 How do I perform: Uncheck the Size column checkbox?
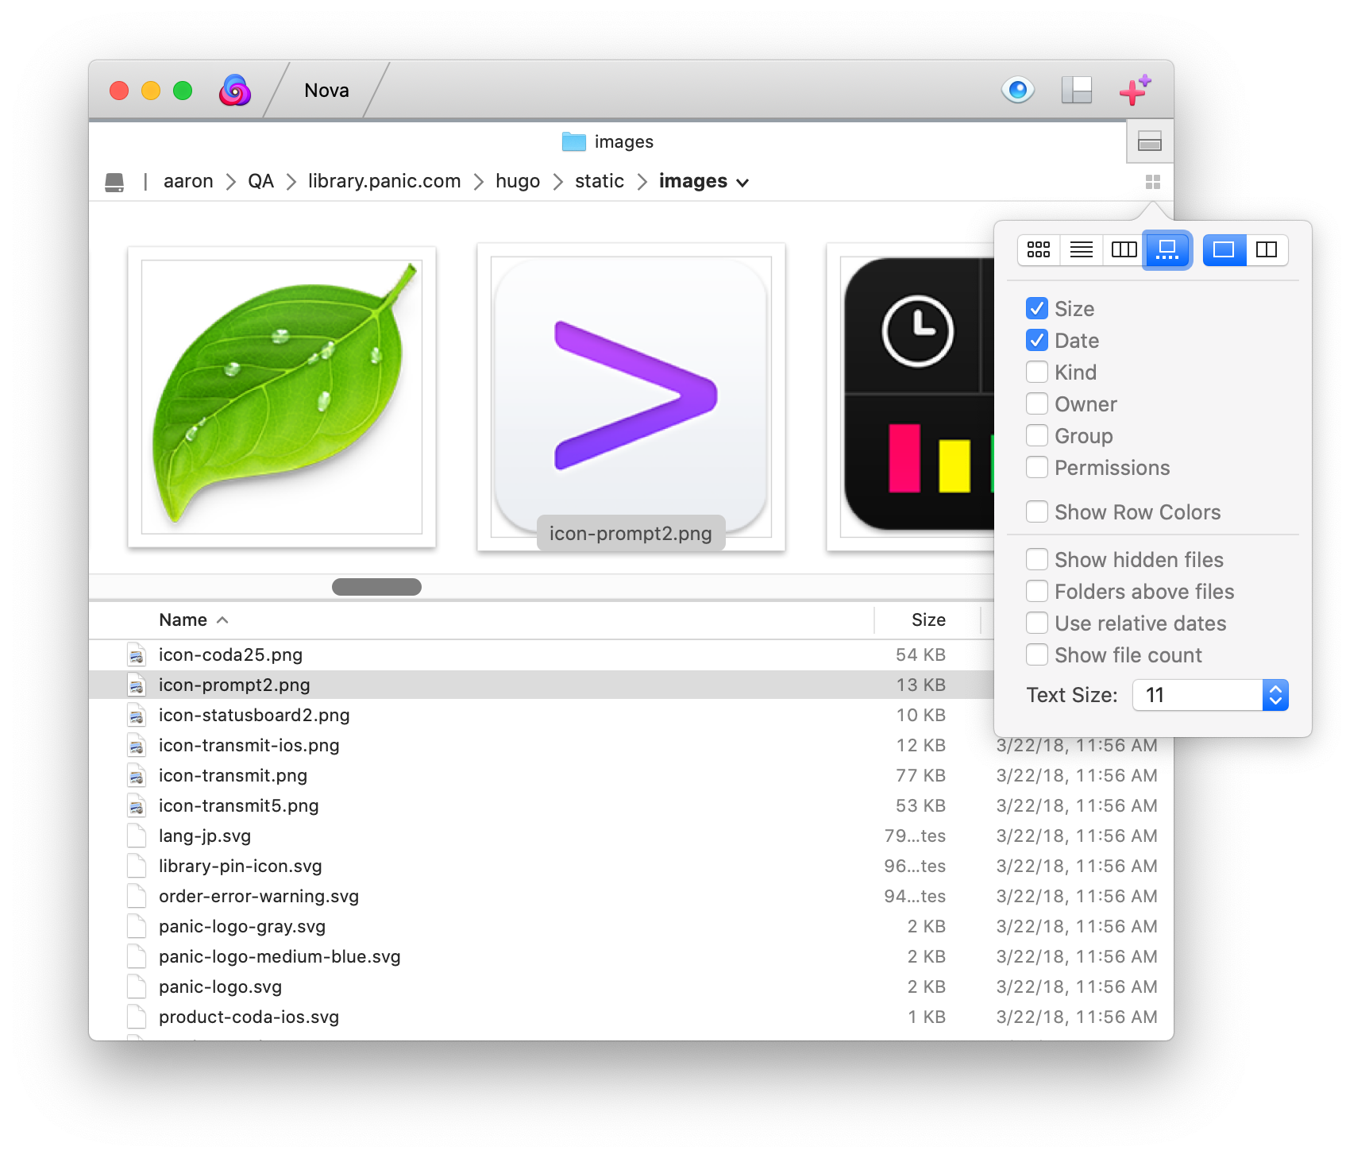pos(1037,308)
